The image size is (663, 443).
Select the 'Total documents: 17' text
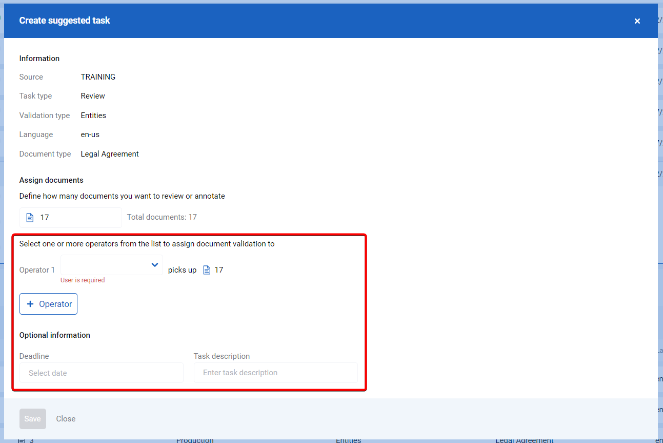click(x=162, y=217)
